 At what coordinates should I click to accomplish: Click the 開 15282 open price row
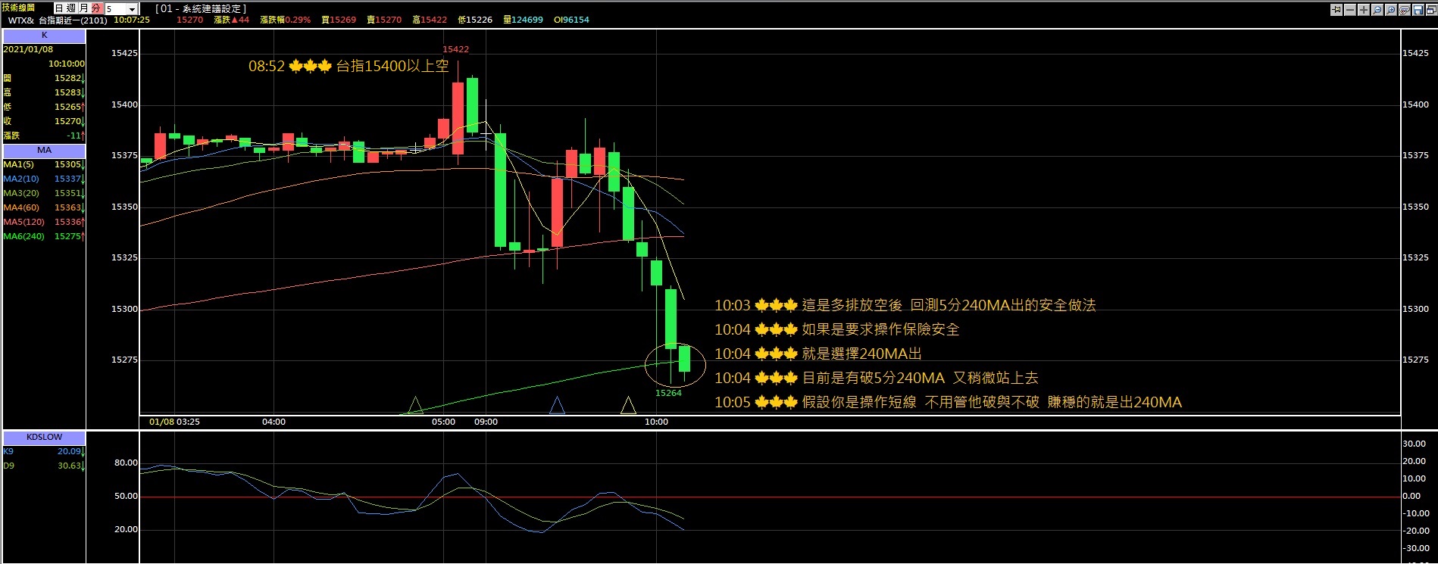[x=44, y=78]
